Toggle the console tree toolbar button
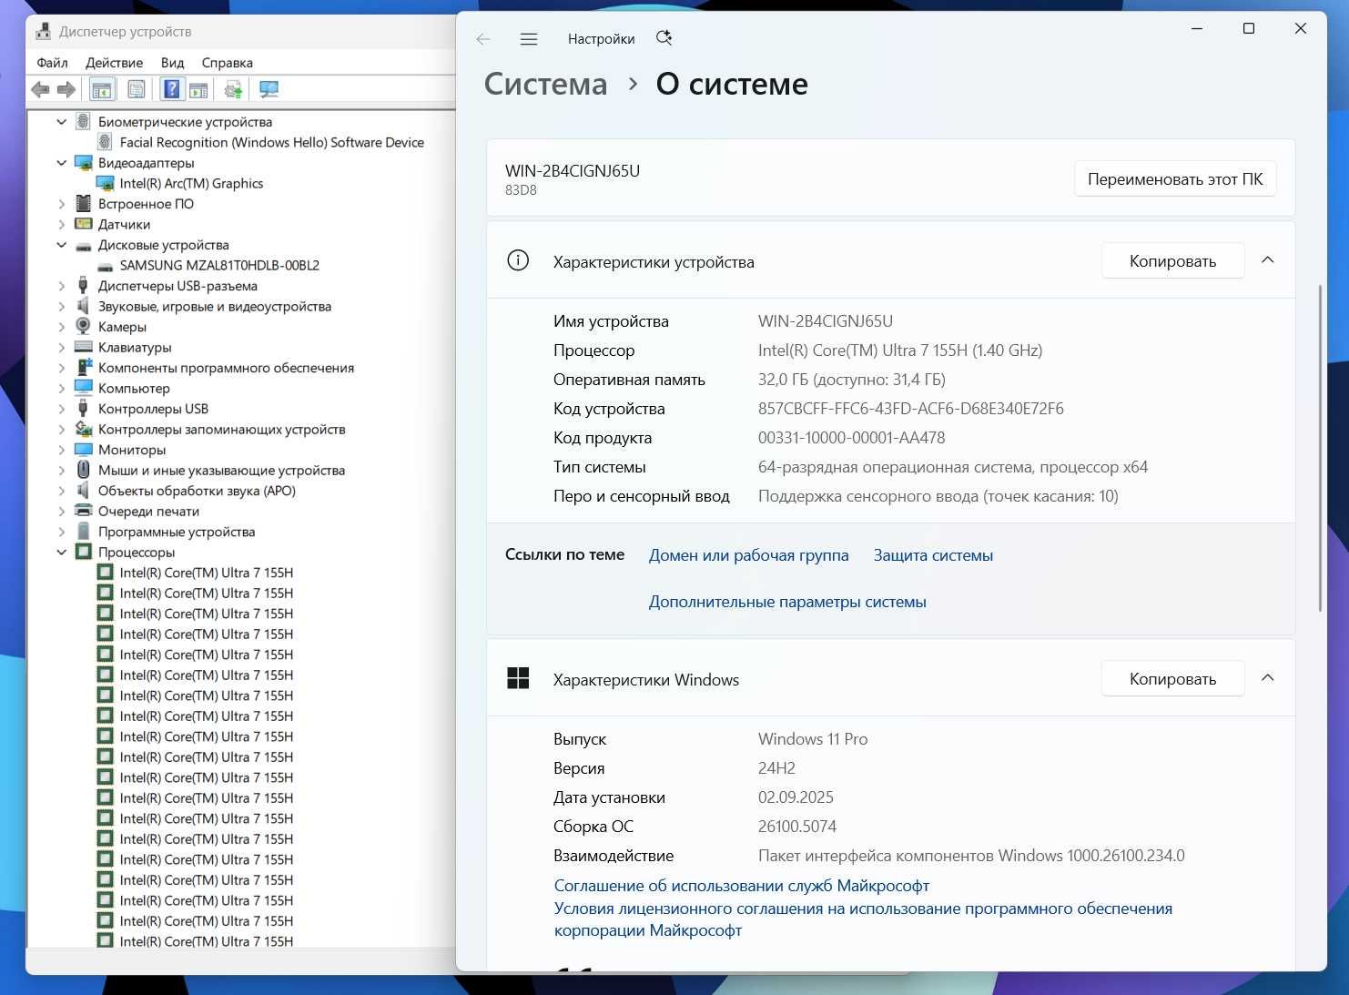Viewport: 1349px width, 995px height. pos(101,89)
